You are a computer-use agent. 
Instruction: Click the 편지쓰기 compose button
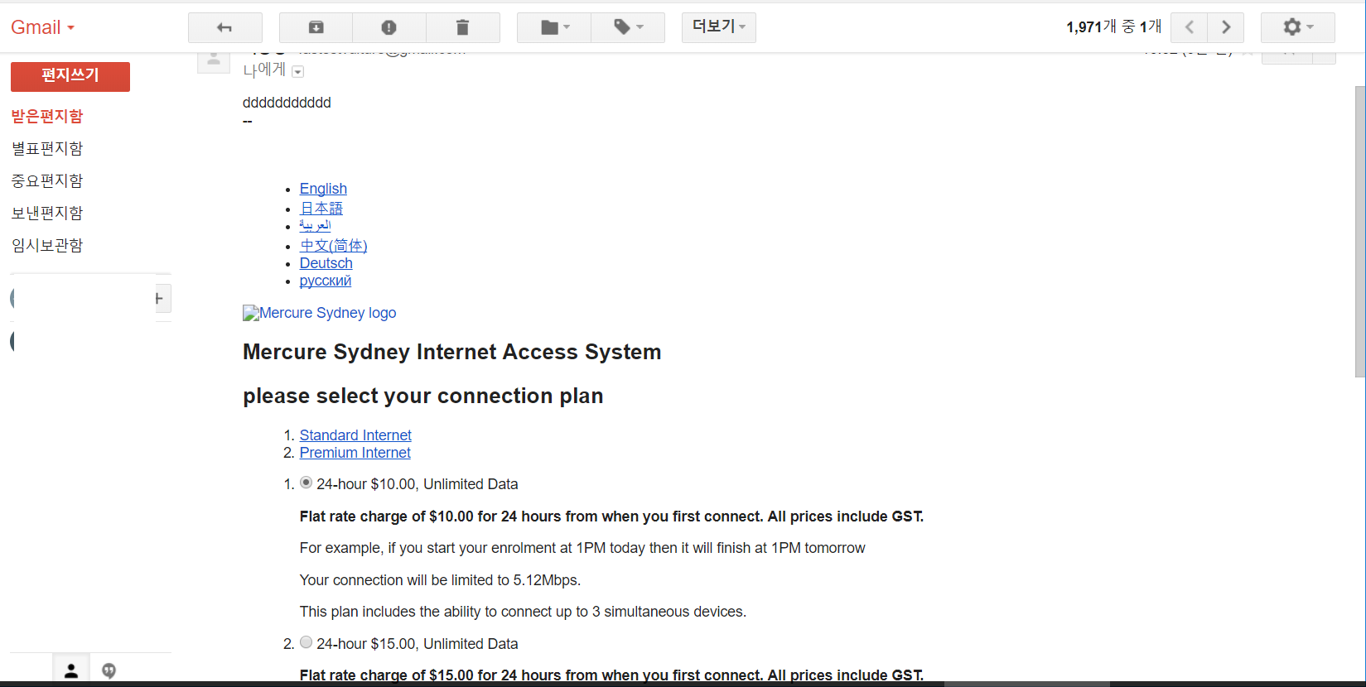pyautogui.click(x=70, y=76)
